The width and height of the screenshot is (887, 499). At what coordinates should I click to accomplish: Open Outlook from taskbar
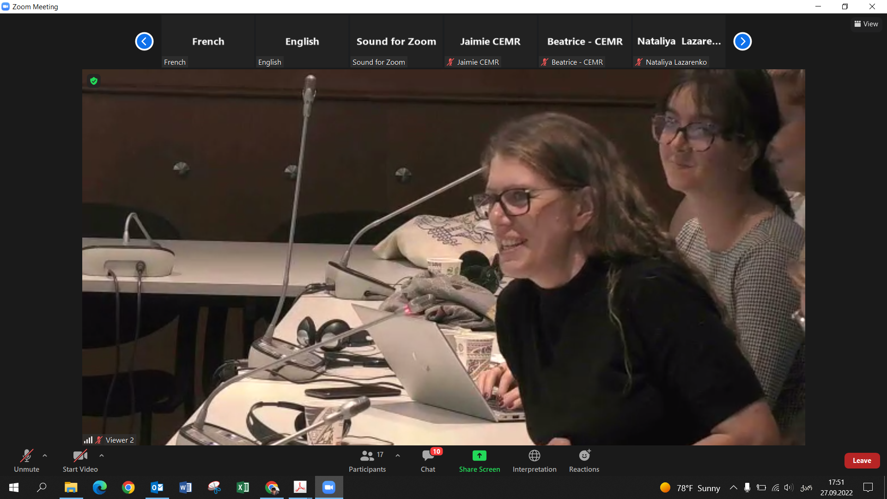point(157,487)
